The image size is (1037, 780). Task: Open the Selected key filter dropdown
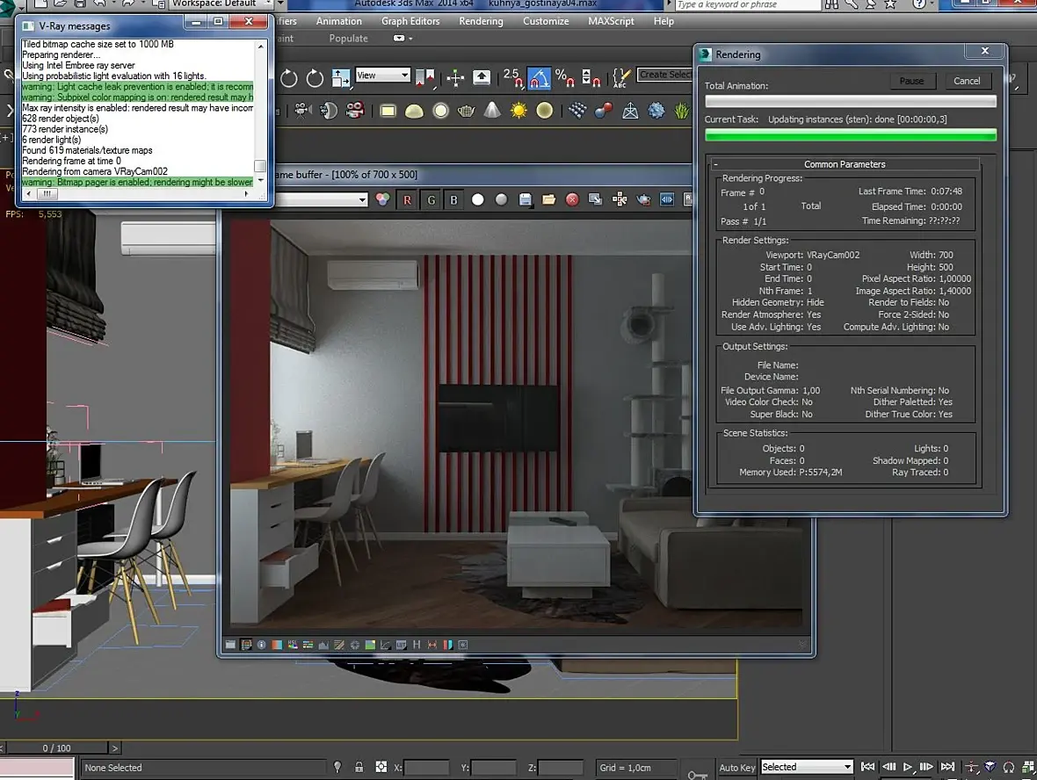pyautogui.click(x=807, y=767)
